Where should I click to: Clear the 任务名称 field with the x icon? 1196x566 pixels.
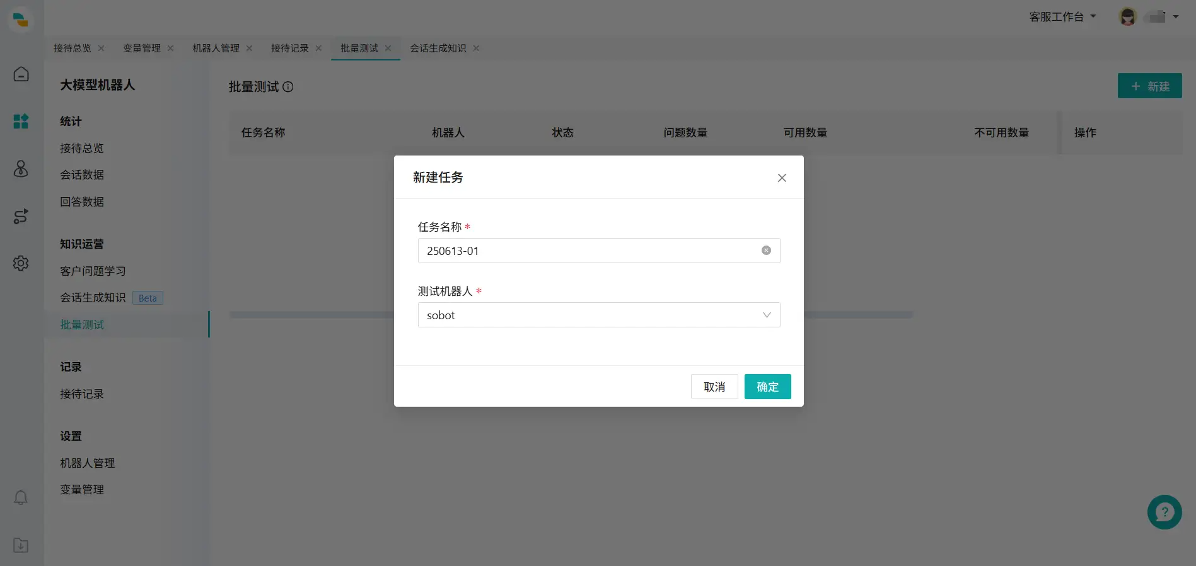(766, 251)
